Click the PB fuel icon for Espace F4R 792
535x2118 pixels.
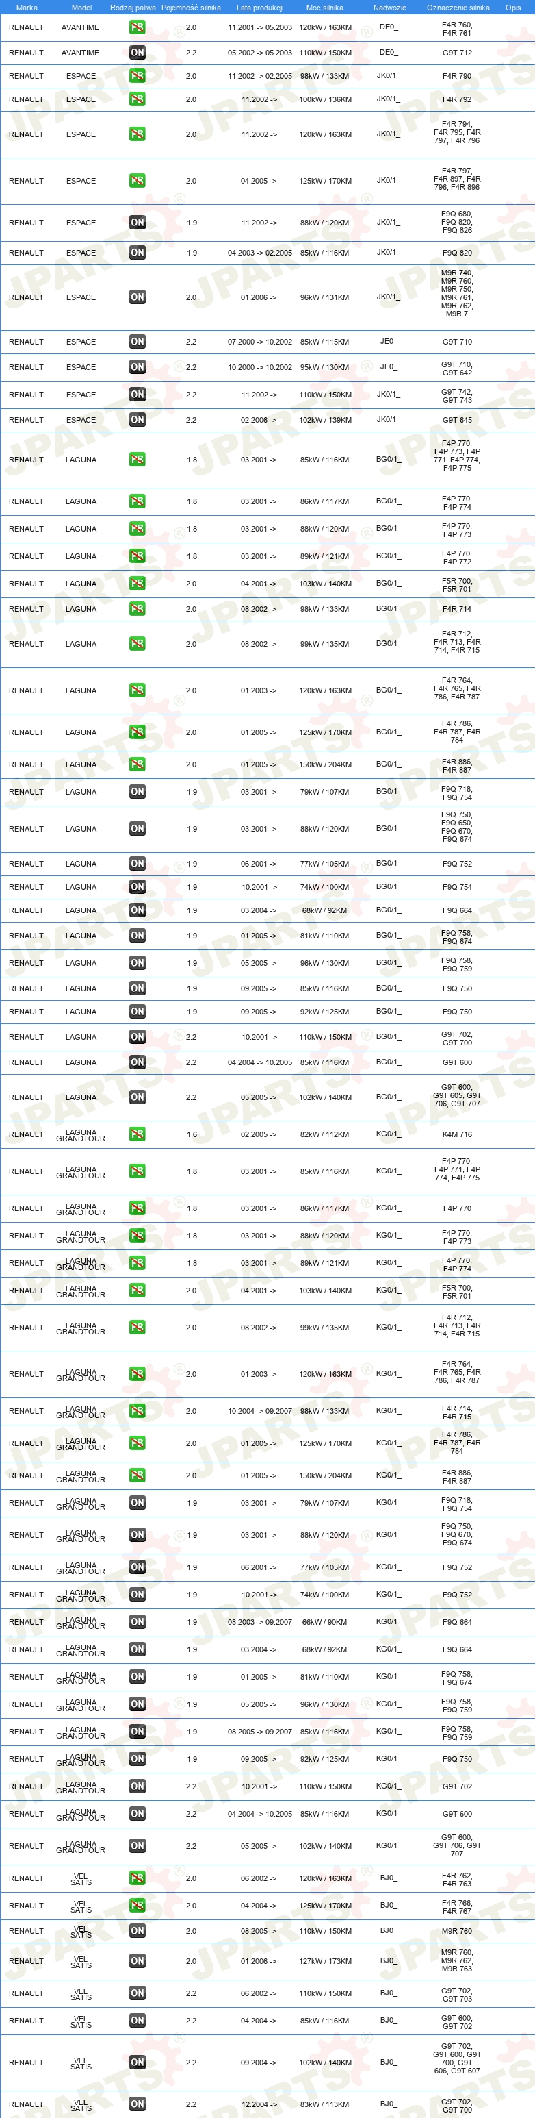pyautogui.click(x=138, y=99)
